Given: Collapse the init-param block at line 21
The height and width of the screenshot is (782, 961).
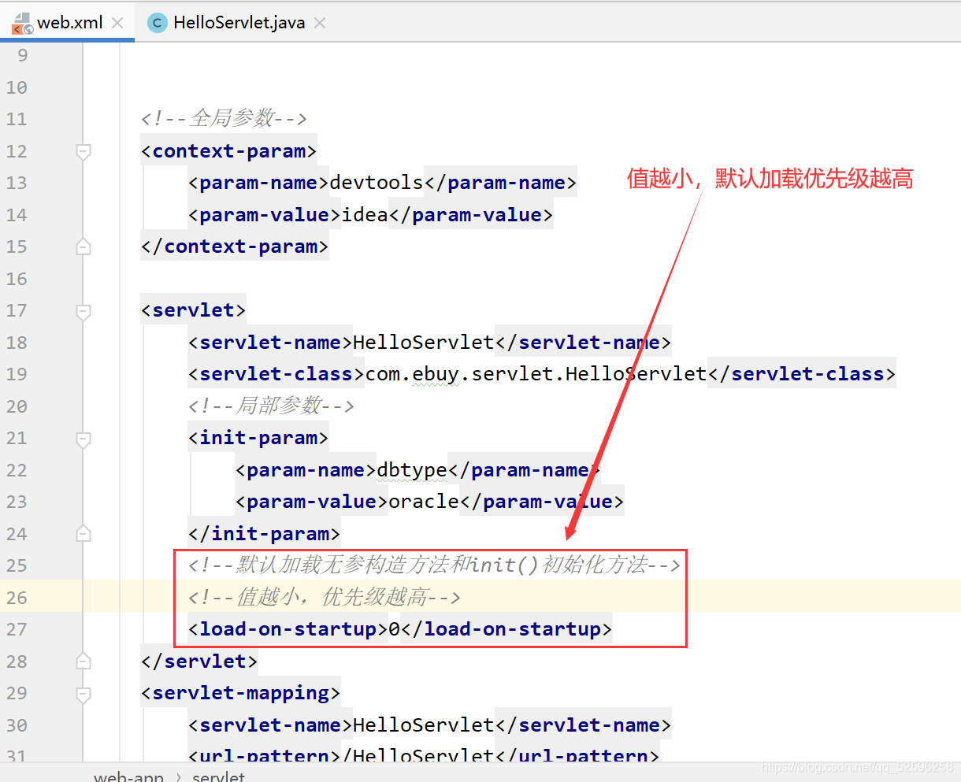Looking at the screenshot, I should tap(83, 439).
